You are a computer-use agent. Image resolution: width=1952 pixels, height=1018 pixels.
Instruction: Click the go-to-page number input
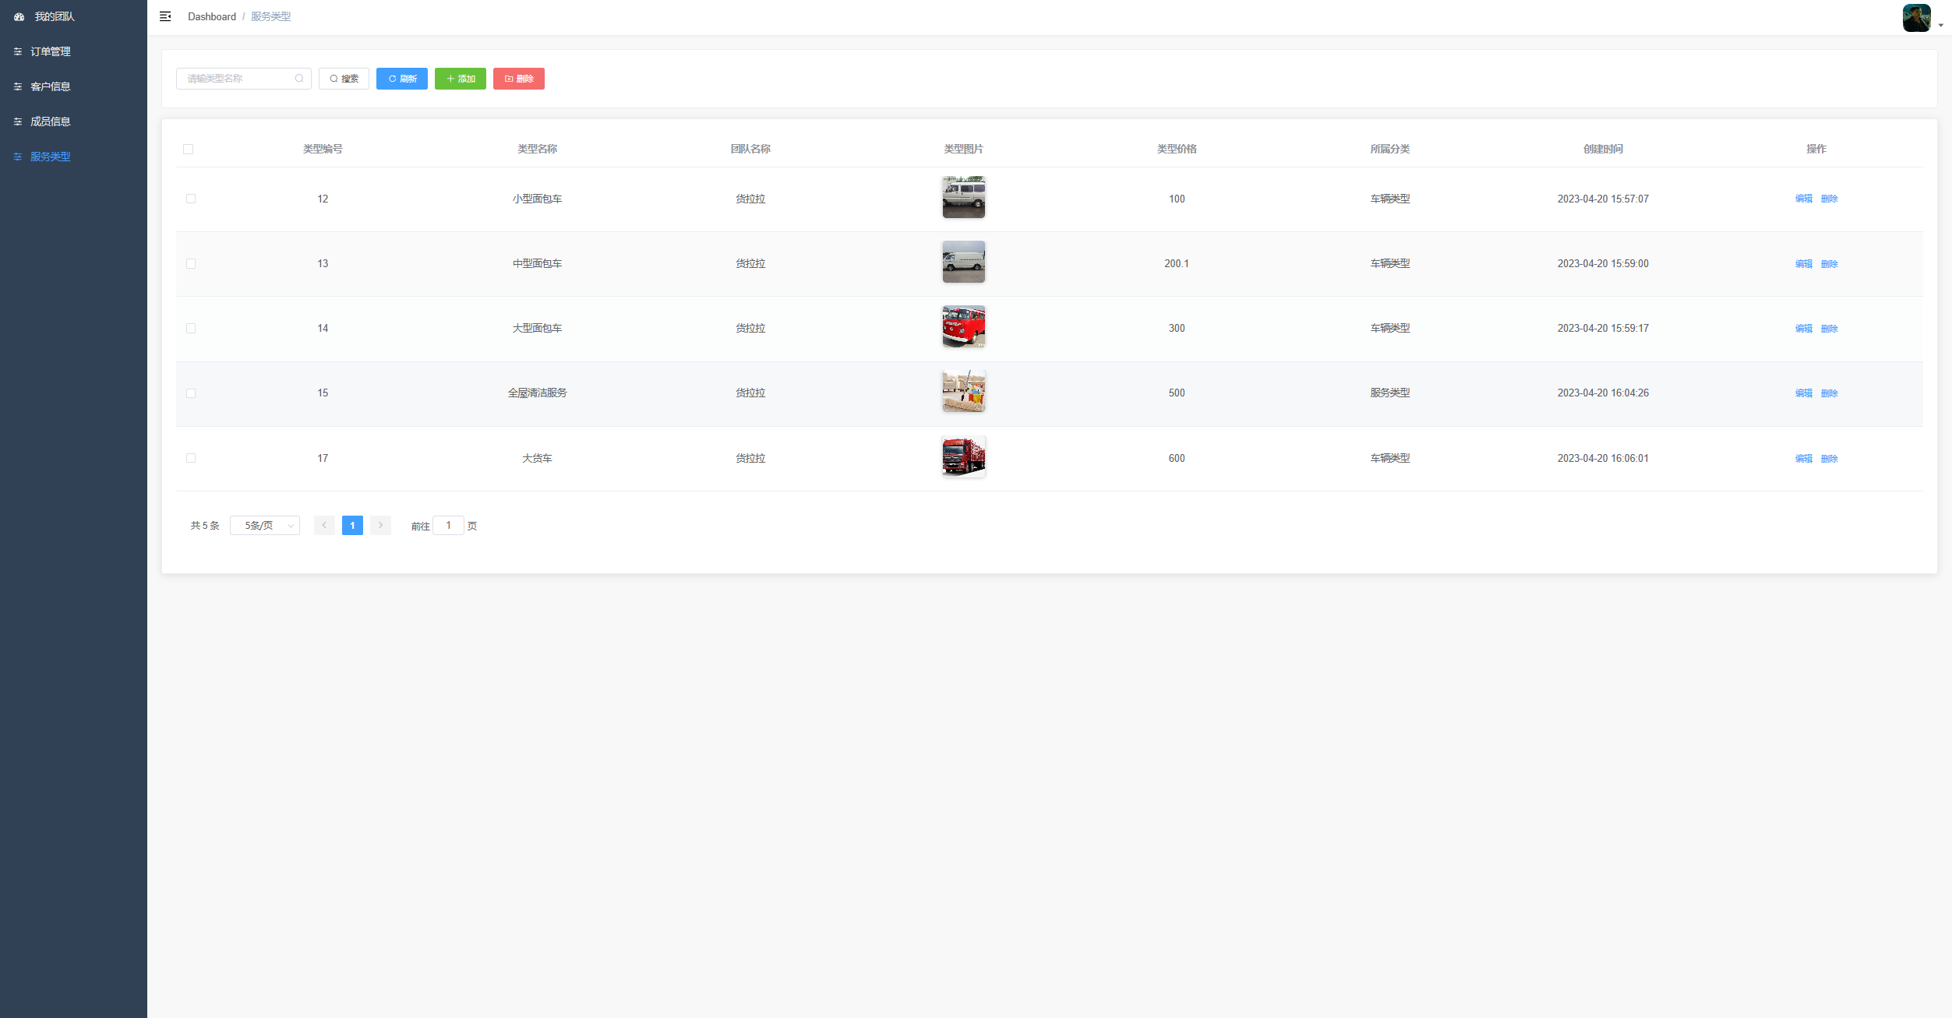tap(448, 526)
